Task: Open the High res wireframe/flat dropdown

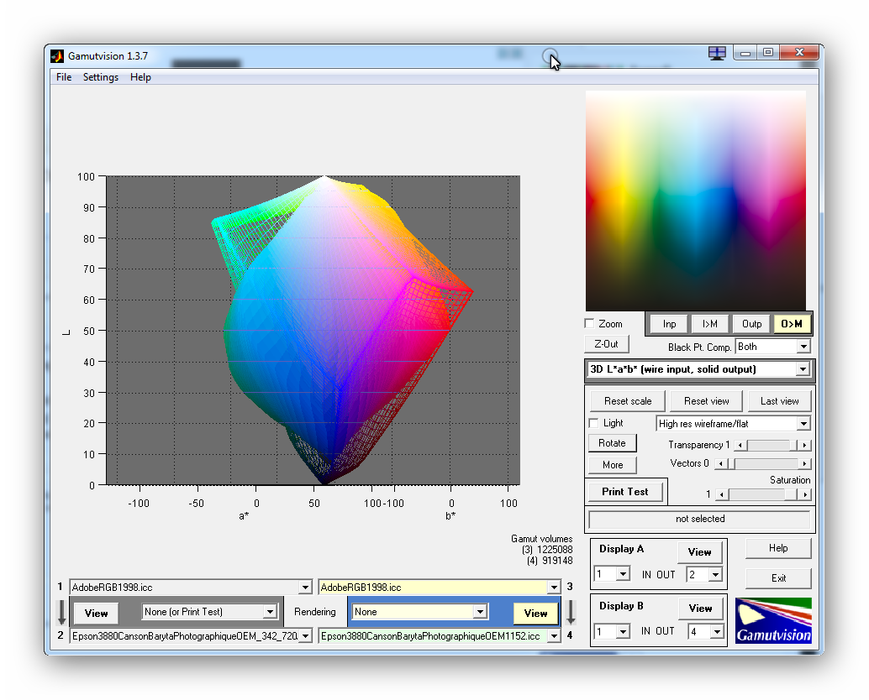Action: (x=803, y=424)
